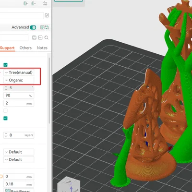Open the Rectilinear pattern dropdown
Image resolution: width=192 pixels, height=192 pixels.
19,191
